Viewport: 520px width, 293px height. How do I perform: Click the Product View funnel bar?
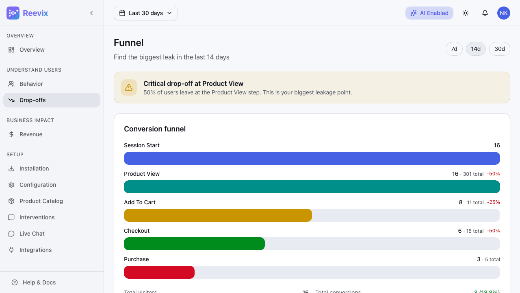[312, 187]
